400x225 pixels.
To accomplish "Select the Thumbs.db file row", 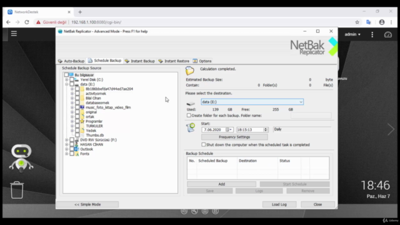I will [94, 135].
